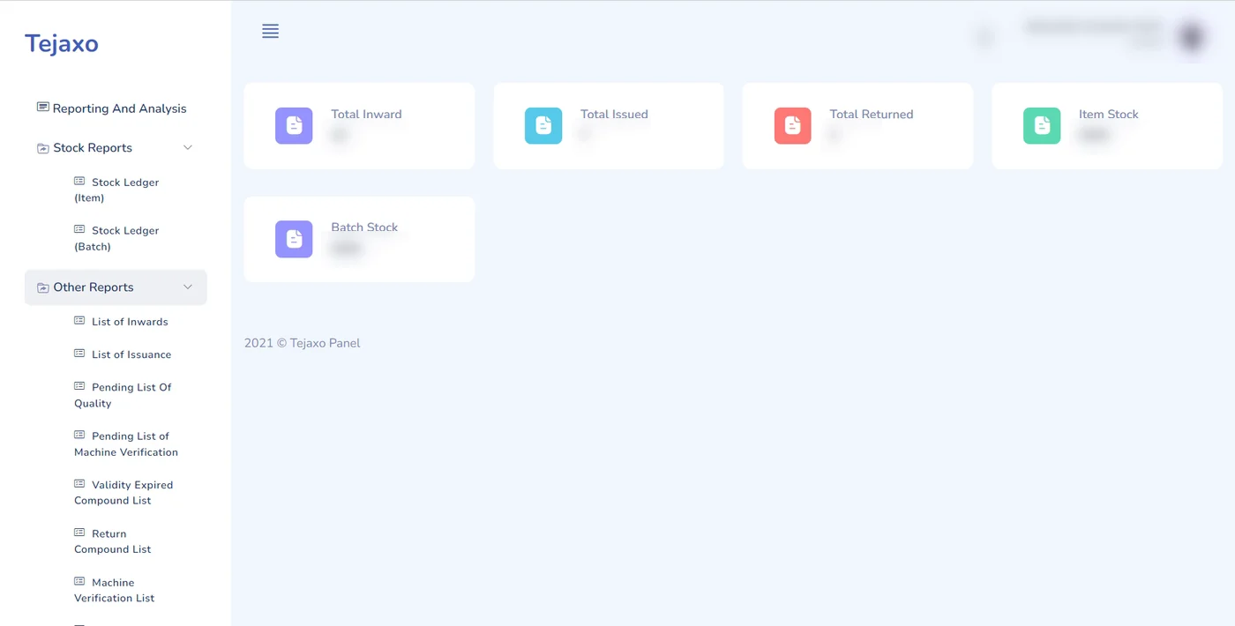1235x626 pixels.
Task: Select Other Reports menu label
Action: point(94,287)
